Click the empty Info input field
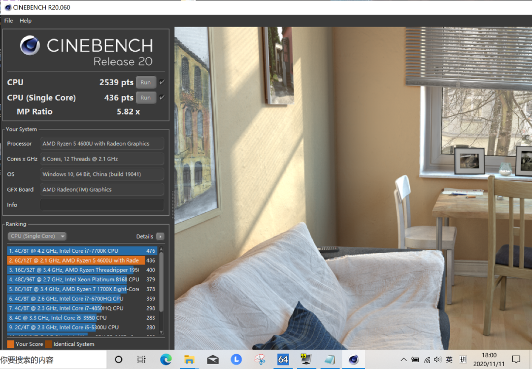532x369 pixels. click(102, 204)
